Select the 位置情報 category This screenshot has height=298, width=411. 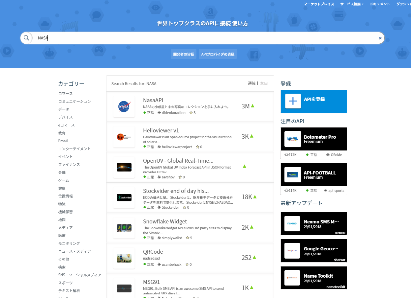(66, 196)
